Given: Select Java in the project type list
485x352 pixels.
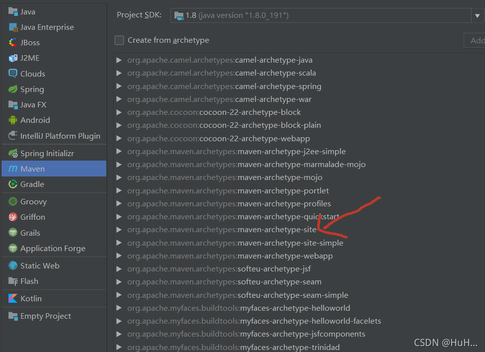Looking at the screenshot, I should [x=28, y=12].
